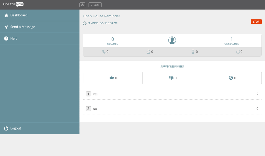Image resolution: width=265 pixels, height=156 pixels.
Task: Select the thumbs down survey responses
Action: click(171, 78)
